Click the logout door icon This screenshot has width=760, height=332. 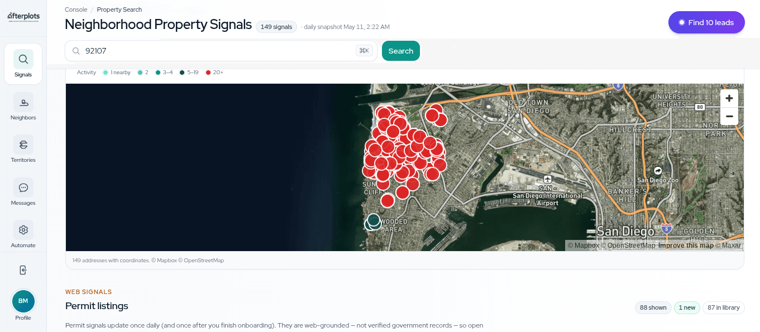tap(23, 270)
